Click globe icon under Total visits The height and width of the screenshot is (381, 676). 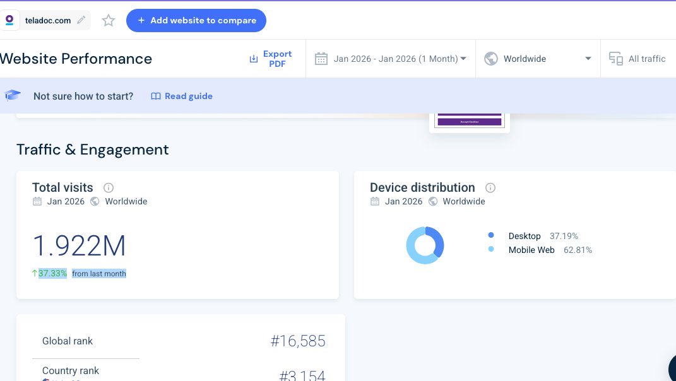(x=95, y=201)
